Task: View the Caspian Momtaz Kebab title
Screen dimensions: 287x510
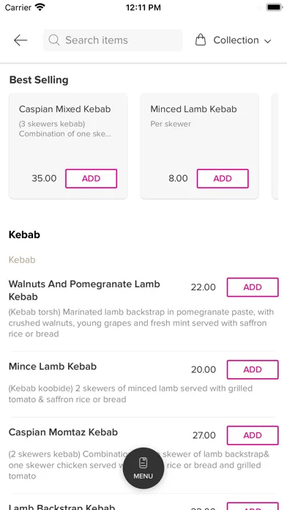Action: 63,432
